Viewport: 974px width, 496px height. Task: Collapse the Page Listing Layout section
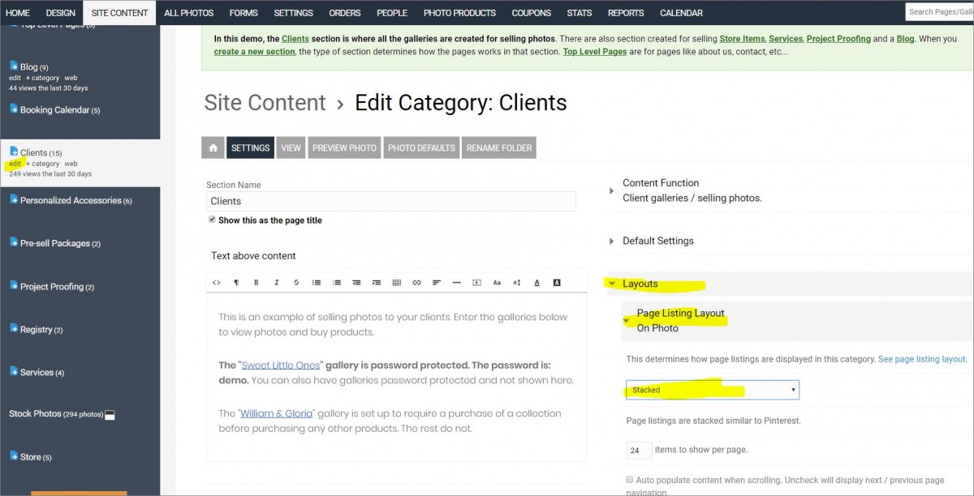click(x=627, y=321)
